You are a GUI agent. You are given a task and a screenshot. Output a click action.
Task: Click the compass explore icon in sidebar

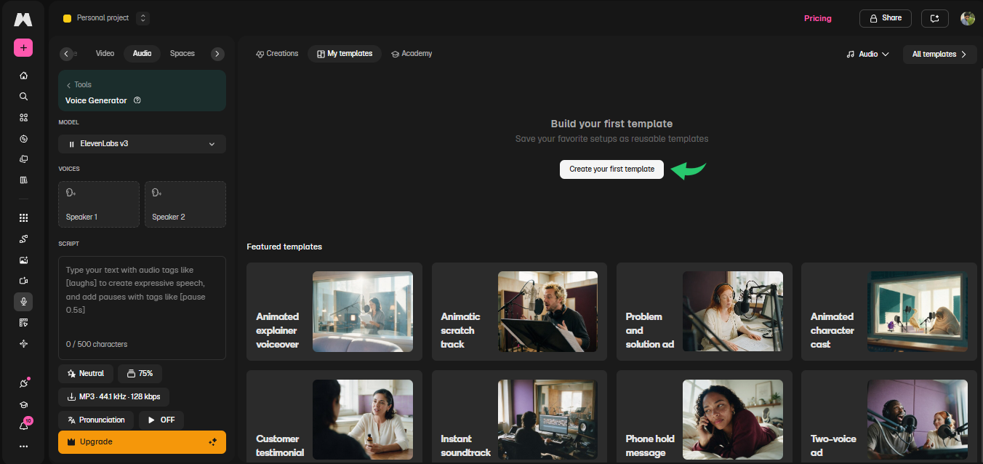point(23,138)
